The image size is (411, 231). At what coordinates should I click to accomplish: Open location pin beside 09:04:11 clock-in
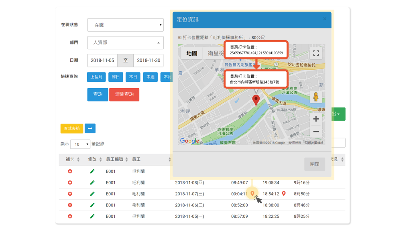point(252,194)
